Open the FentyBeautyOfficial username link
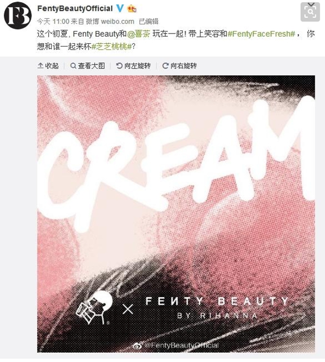325x362 pixels. pyautogui.click(x=75, y=9)
